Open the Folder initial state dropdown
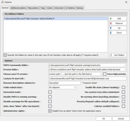 point(62,88)
